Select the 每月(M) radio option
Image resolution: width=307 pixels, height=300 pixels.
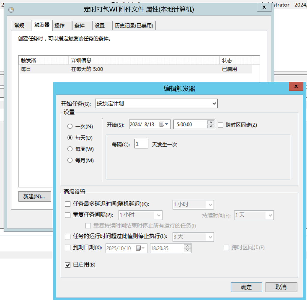pos(70,160)
